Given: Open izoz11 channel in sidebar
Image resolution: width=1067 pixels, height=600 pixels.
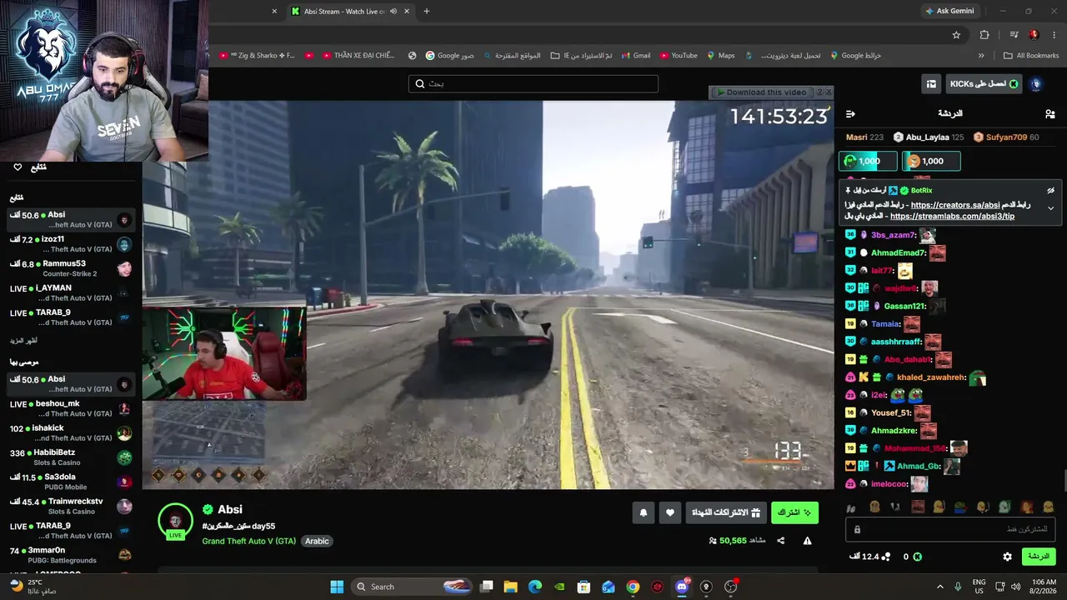Looking at the screenshot, I should point(71,244).
